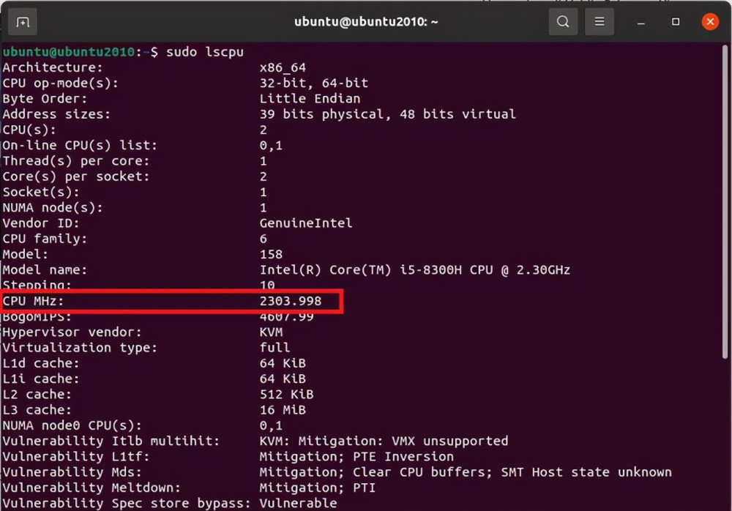Screen dimensions: 732x511
Task: Click 'Mitigation; PTE Inversion' text
Action: tap(356, 456)
